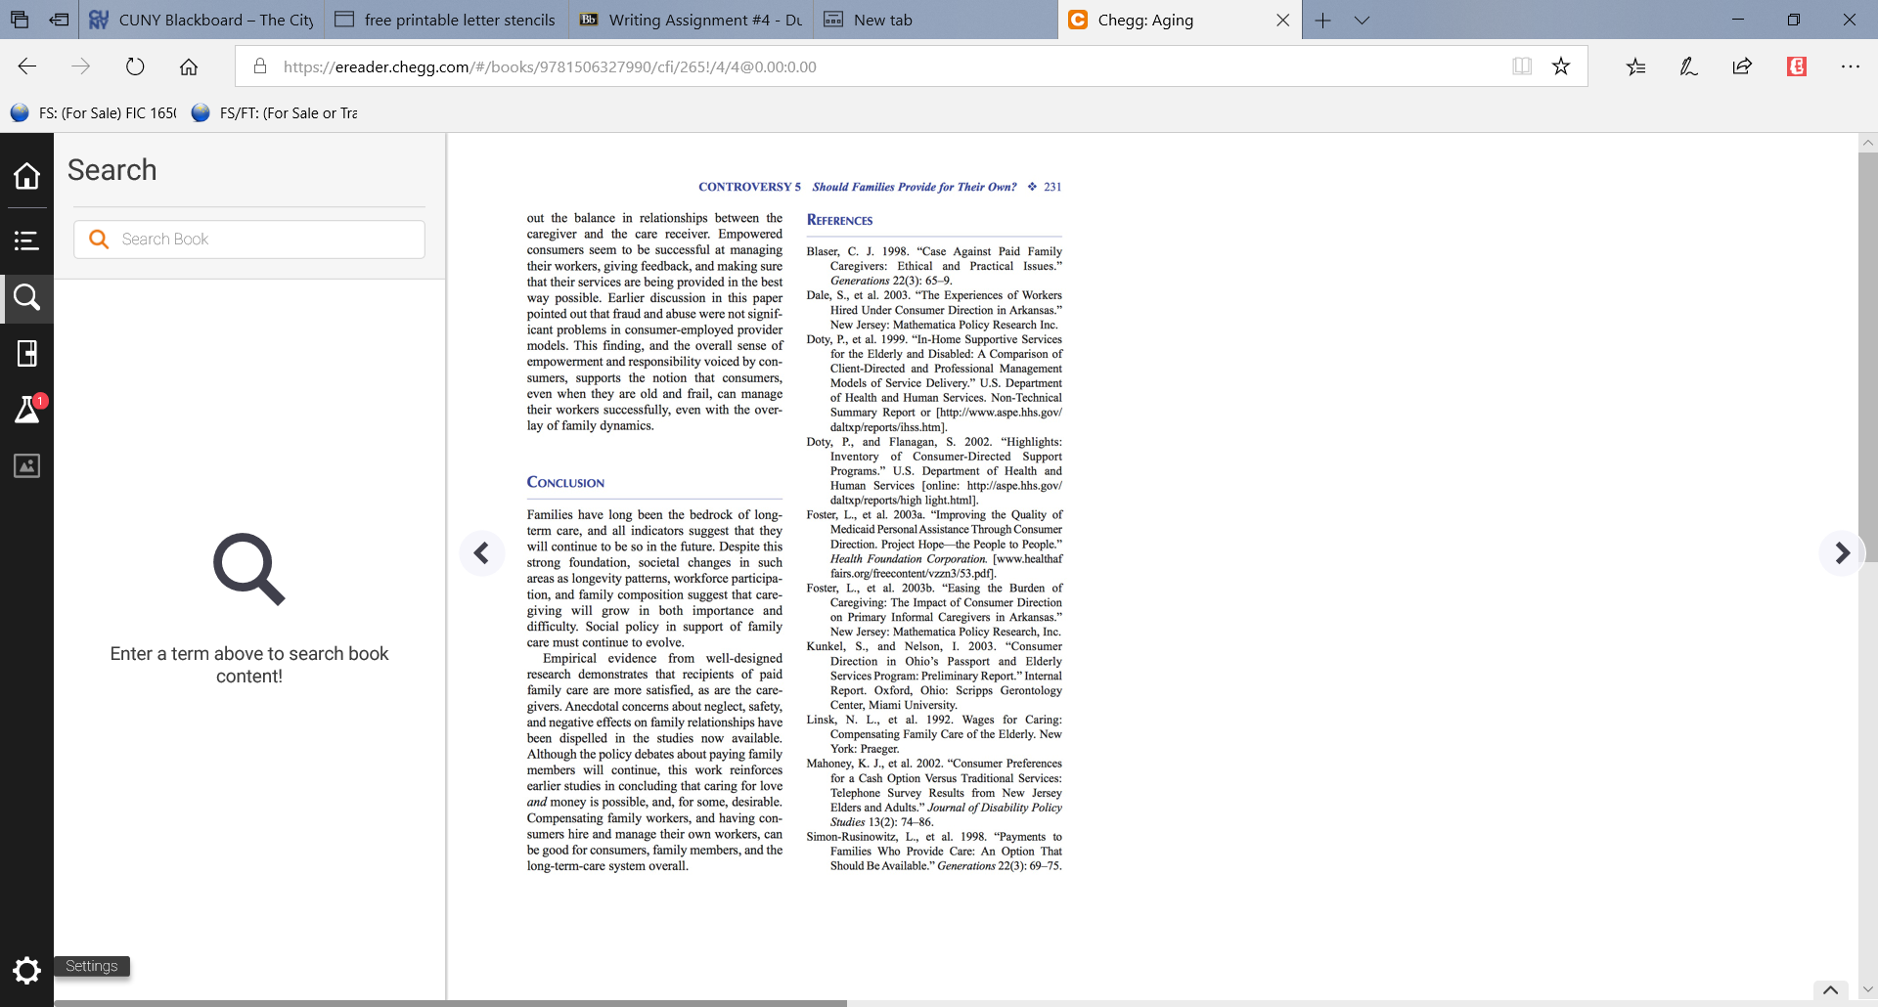Open the Chegg eReader home icon
The width and height of the screenshot is (1878, 1007).
point(26,176)
